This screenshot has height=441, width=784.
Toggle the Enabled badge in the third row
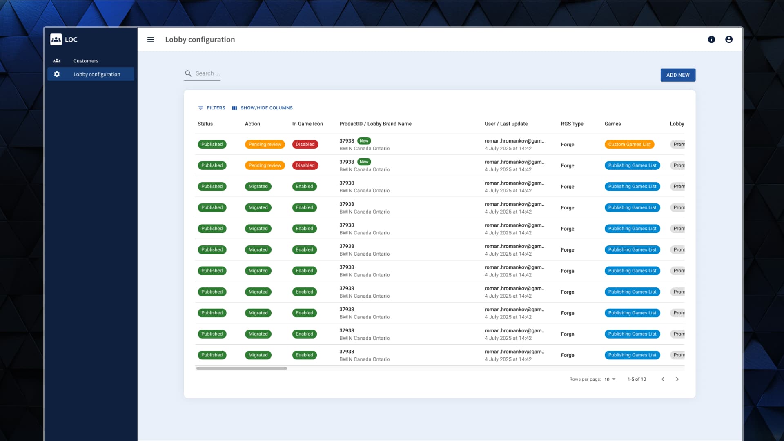[304, 186]
